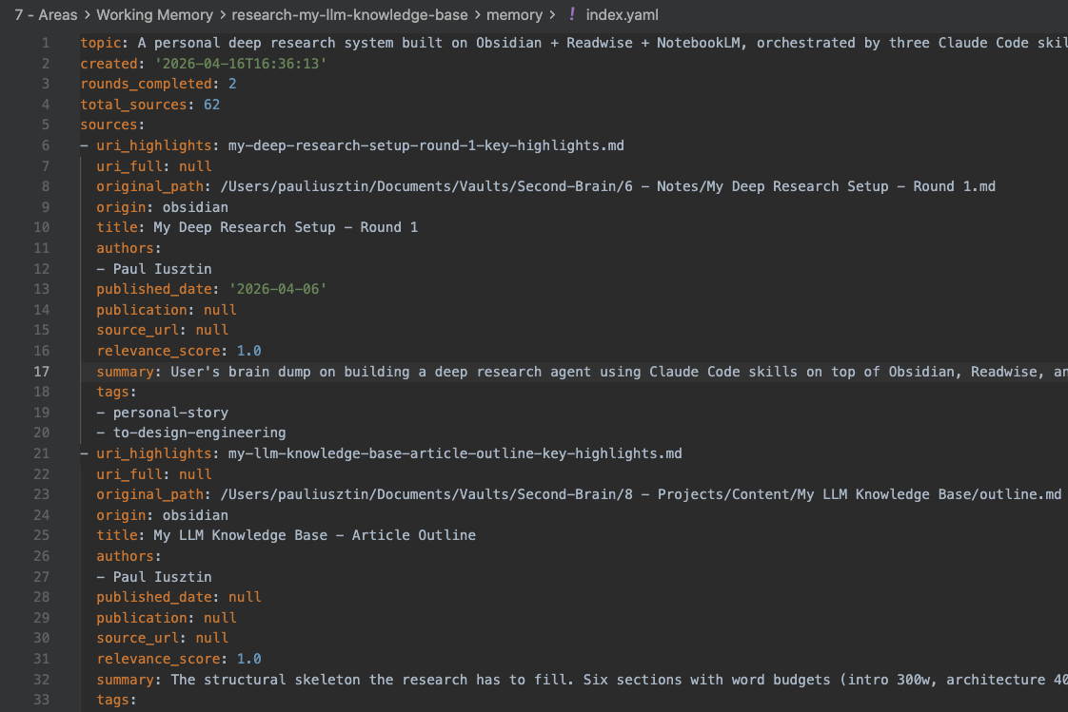Screen dimensions: 1068x712
Task: Open the 'research-my-llm-knowledge-base' breadcrumb segment
Action: [x=349, y=15]
